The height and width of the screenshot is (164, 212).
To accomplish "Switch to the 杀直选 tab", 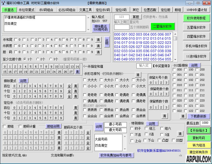I will pos(9,10).
